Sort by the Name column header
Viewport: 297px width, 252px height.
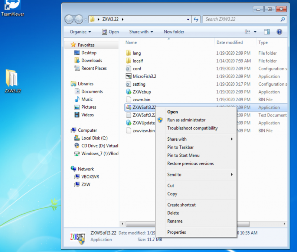pyautogui.click(x=131, y=42)
